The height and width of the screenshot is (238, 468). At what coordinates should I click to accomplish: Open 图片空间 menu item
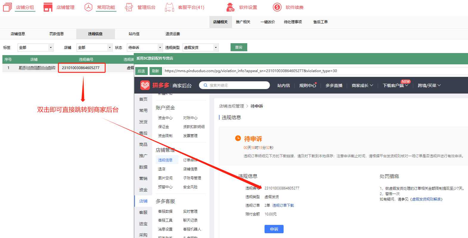click(x=165, y=178)
